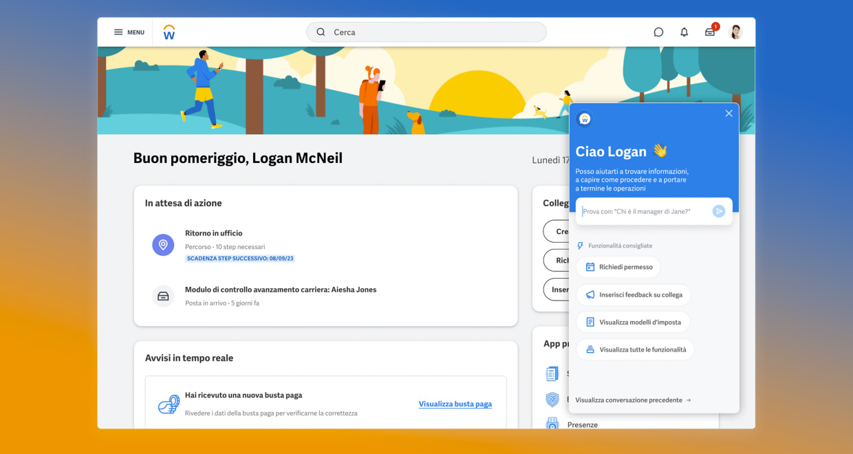The image size is (853, 454).
Task: Expand Visualizza tutte le funzionalità
Action: (x=635, y=349)
